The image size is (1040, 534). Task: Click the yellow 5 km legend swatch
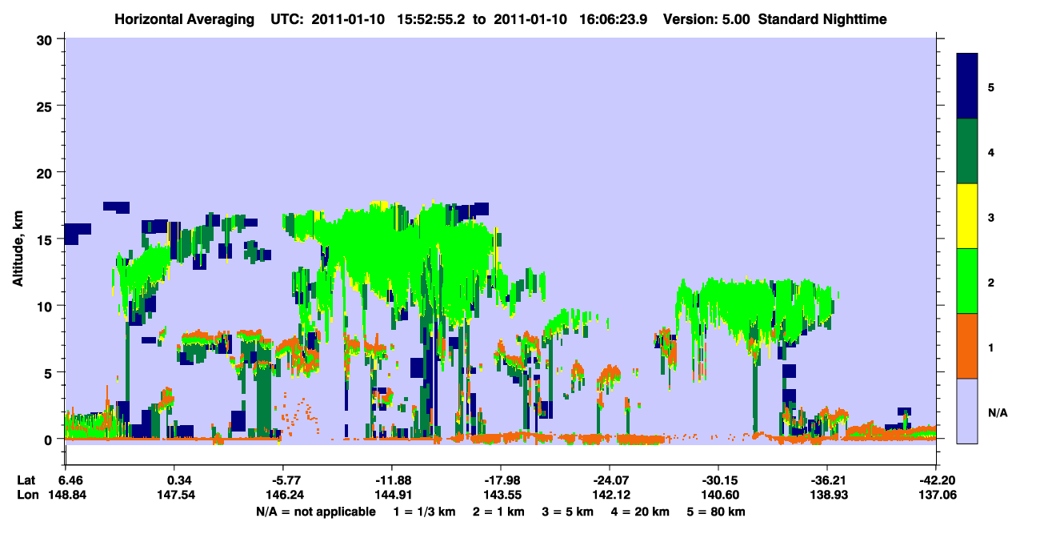click(x=967, y=216)
